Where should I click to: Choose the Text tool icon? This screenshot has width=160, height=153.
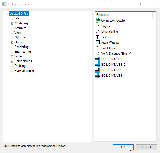(98, 37)
